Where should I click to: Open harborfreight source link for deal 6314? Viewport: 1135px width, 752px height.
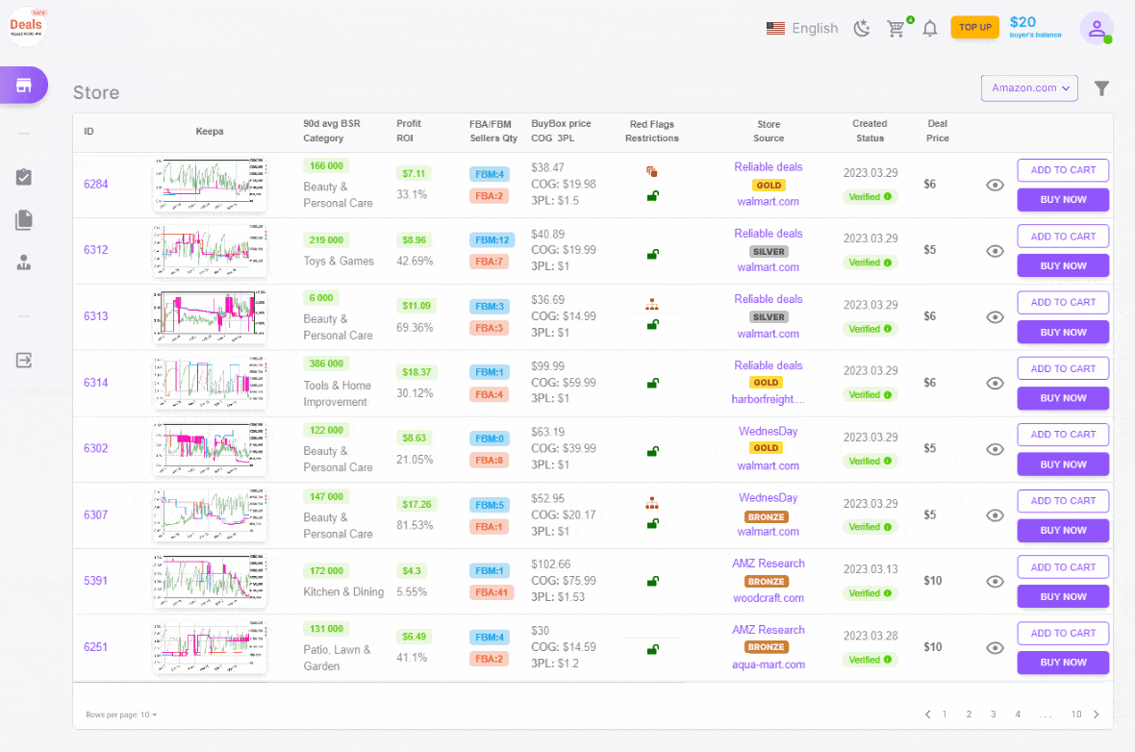click(x=768, y=399)
